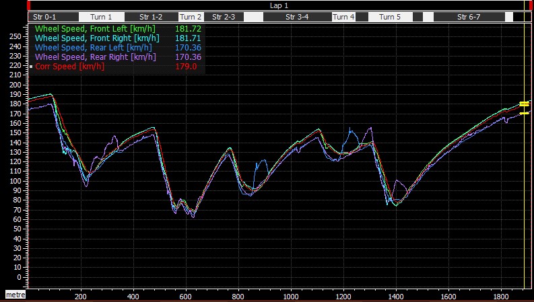The width and height of the screenshot is (534, 302).
Task: Select the Turn 2 track section
Action: coord(191,17)
